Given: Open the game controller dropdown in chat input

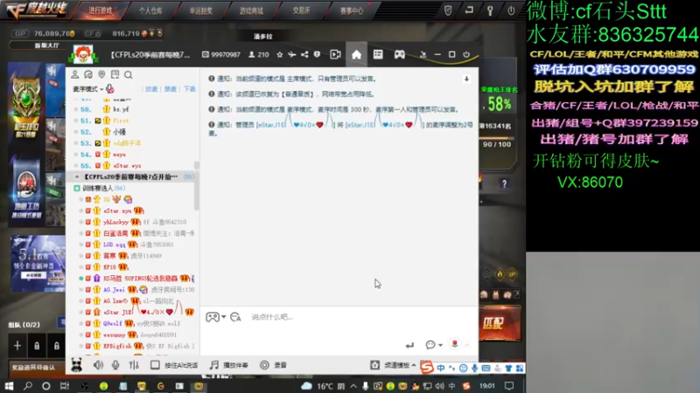Looking at the screenshot, I should tap(215, 317).
